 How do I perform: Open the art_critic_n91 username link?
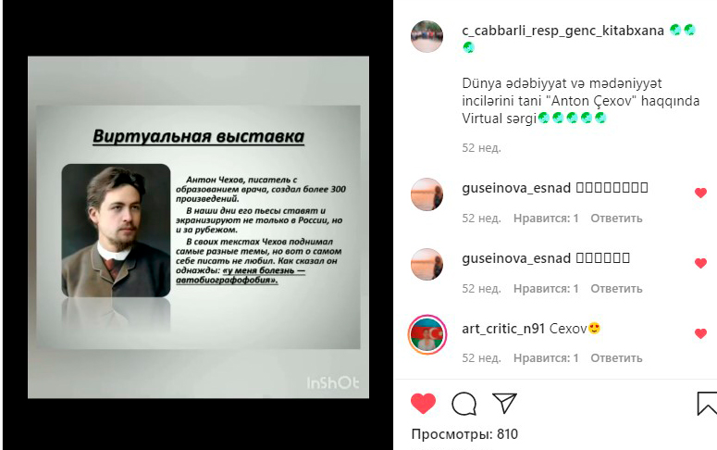click(x=503, y=329)
